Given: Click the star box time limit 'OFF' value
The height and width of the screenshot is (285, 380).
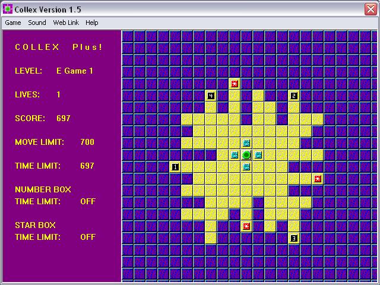Looking at the screenshot, I should pyautogui.click(x=88, y=237).
